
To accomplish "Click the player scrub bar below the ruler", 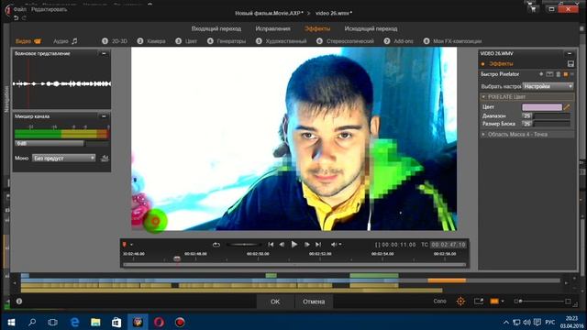I will [x=294, y=265].
